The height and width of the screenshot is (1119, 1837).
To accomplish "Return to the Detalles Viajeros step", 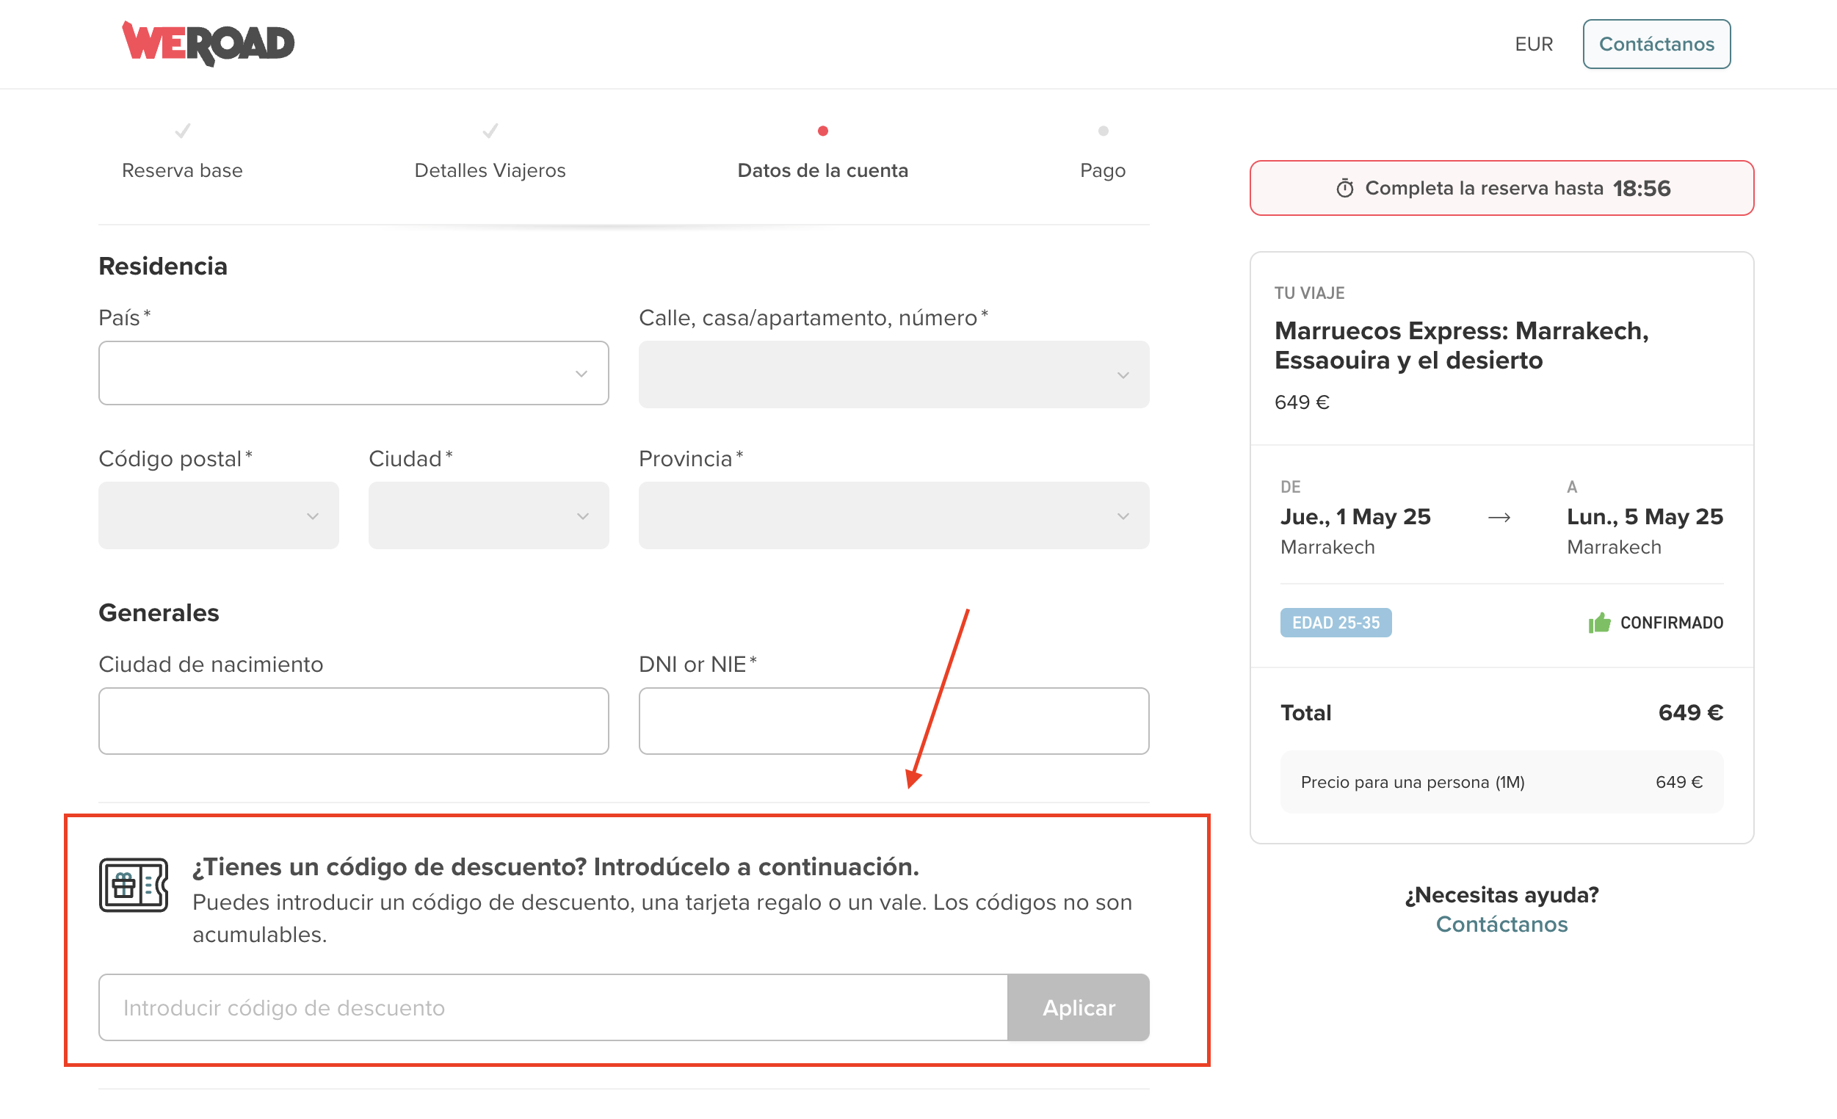I will [x=490, y=170].
